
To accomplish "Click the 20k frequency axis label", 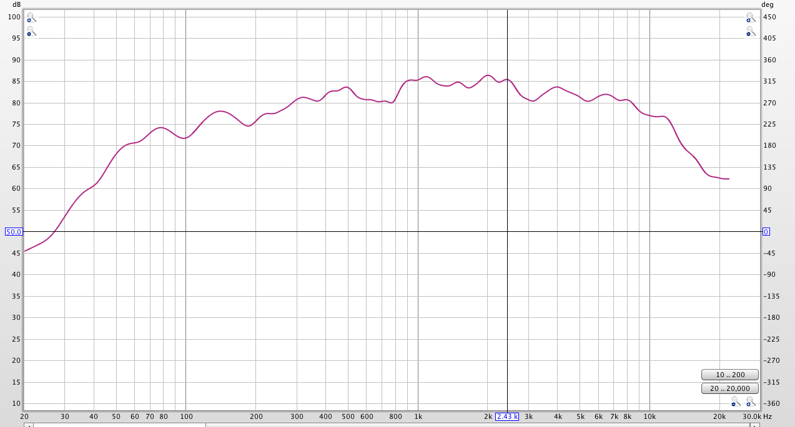I will click(720, 416).
